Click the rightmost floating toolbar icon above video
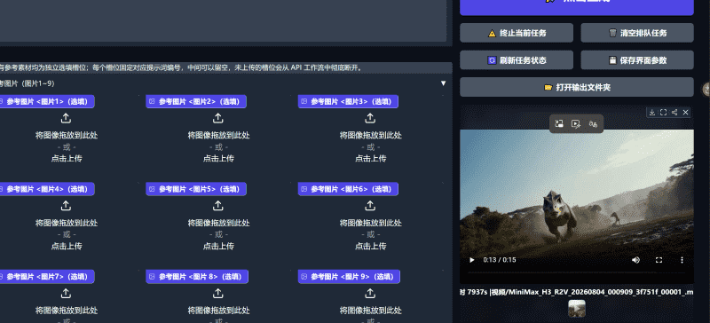Viewport: 710px width, 323px height. [593, 123]
